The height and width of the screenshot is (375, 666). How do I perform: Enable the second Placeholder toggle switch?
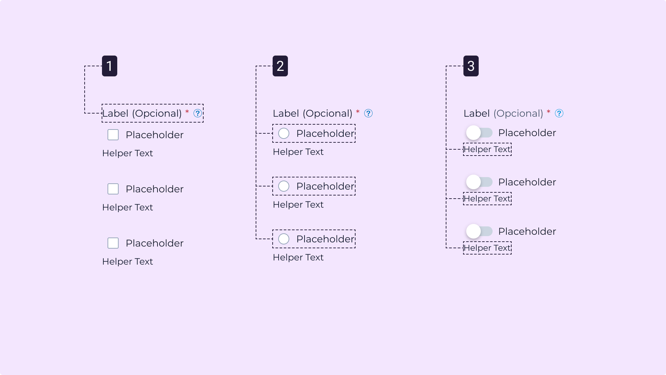[x=479, y=182]
